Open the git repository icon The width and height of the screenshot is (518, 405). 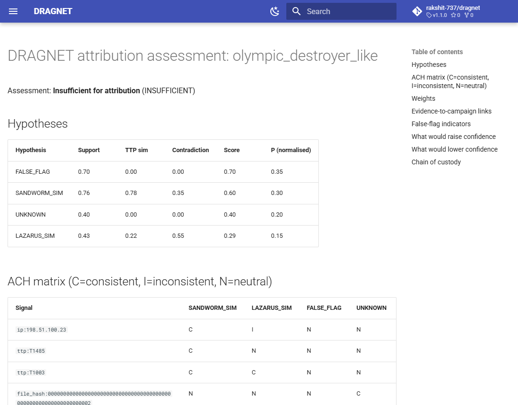click(417, 11)
